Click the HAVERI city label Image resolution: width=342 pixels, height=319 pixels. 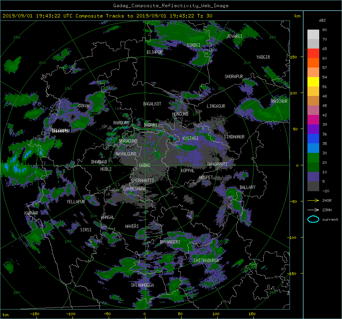[132, 226]
